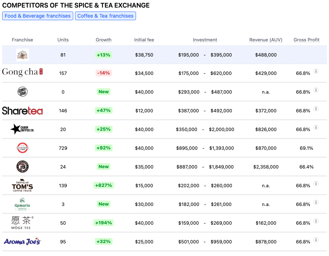The width and height of the screenshot is (329, 256).
Task: Click the Gross Profit column header
Action: (x=306, y=40)
